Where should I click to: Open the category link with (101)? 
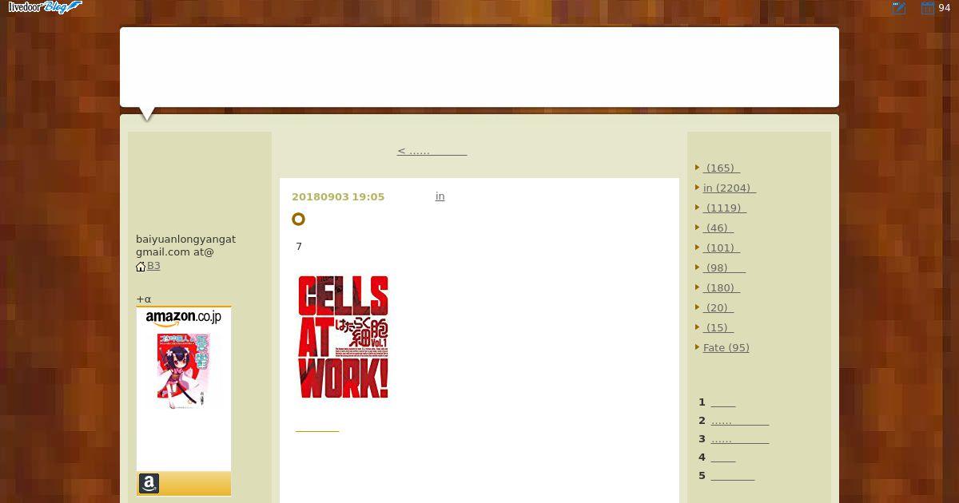point(722,248)
